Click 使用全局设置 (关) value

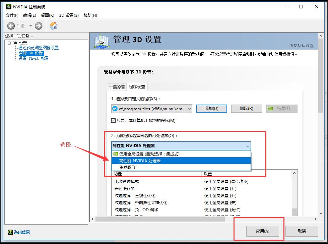pyautogui.click(x=220, y=203)
